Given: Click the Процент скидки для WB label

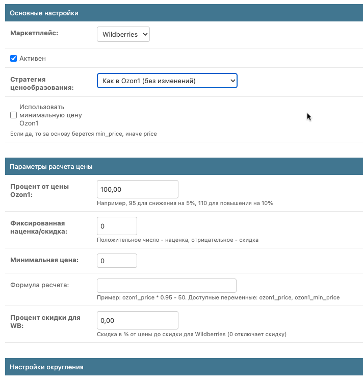Looking at the screenshot, I should (45, 321).
